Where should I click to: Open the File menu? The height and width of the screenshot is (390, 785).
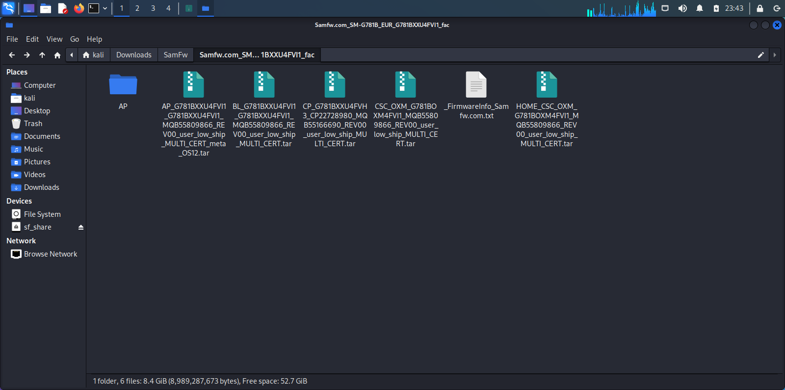[x=12, y=39]
